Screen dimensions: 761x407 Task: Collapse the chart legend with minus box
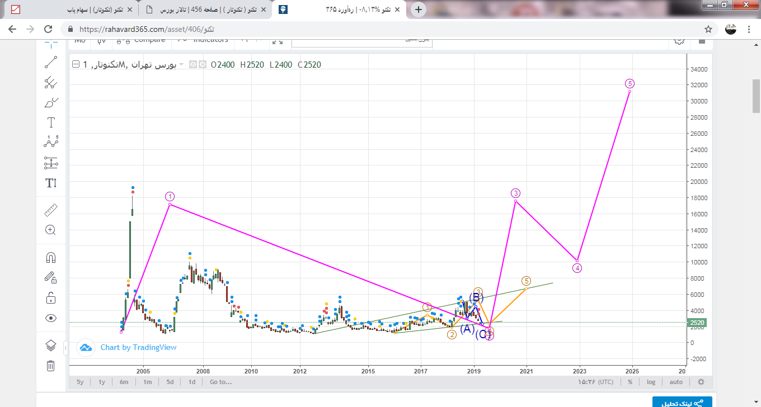76,64
